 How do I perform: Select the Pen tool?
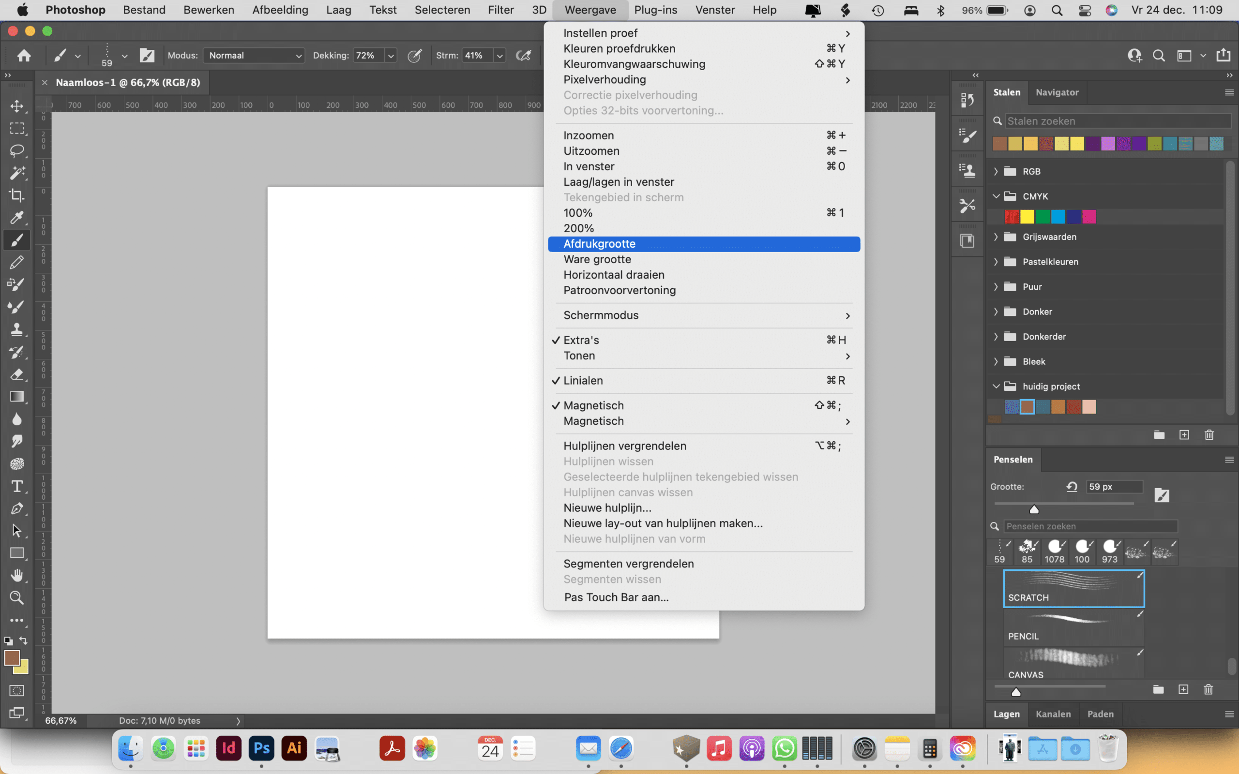(17, 508)
